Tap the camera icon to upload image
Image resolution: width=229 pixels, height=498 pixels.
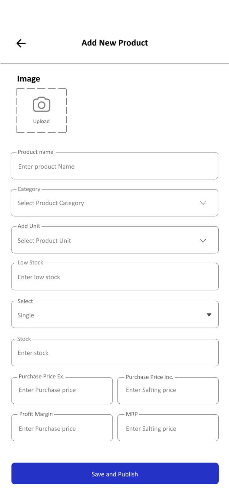tap(41, 105)
